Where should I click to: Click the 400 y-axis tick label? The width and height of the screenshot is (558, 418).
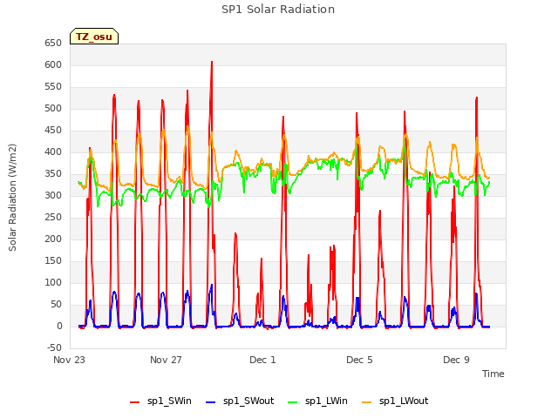53,152
